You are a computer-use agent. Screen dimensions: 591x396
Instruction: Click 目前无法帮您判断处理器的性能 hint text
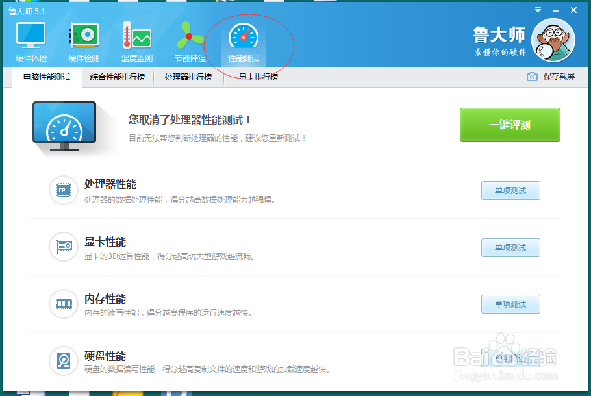(217, 138)
